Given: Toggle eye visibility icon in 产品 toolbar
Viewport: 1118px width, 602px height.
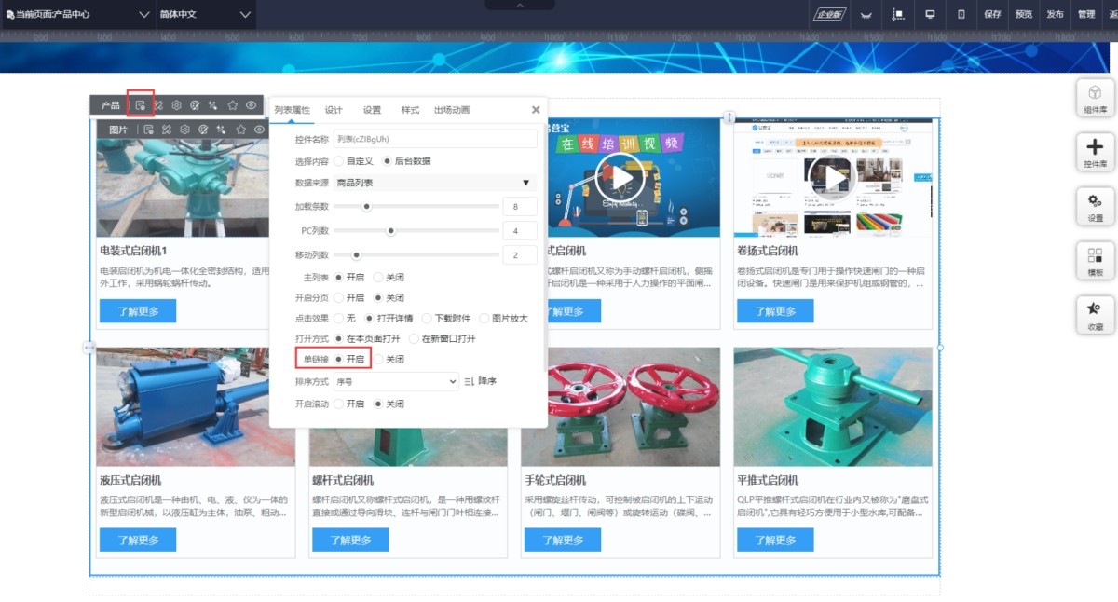Looking at the screenshot, I should pyautogui.click(x=252, y=105).
